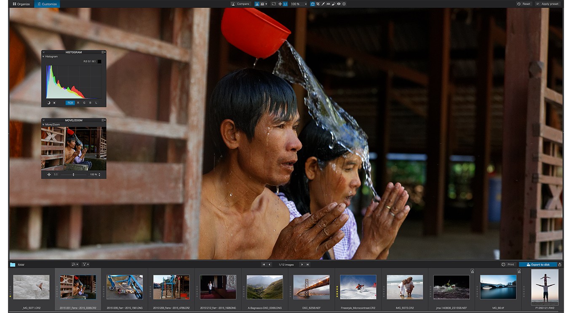Toggle local adjustments eye icon

pyautogui.click(x=339, y=4)
